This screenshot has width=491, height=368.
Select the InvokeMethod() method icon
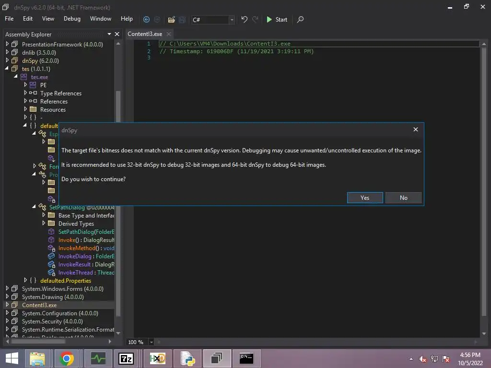pyautogui.click(x=52, y=248)
